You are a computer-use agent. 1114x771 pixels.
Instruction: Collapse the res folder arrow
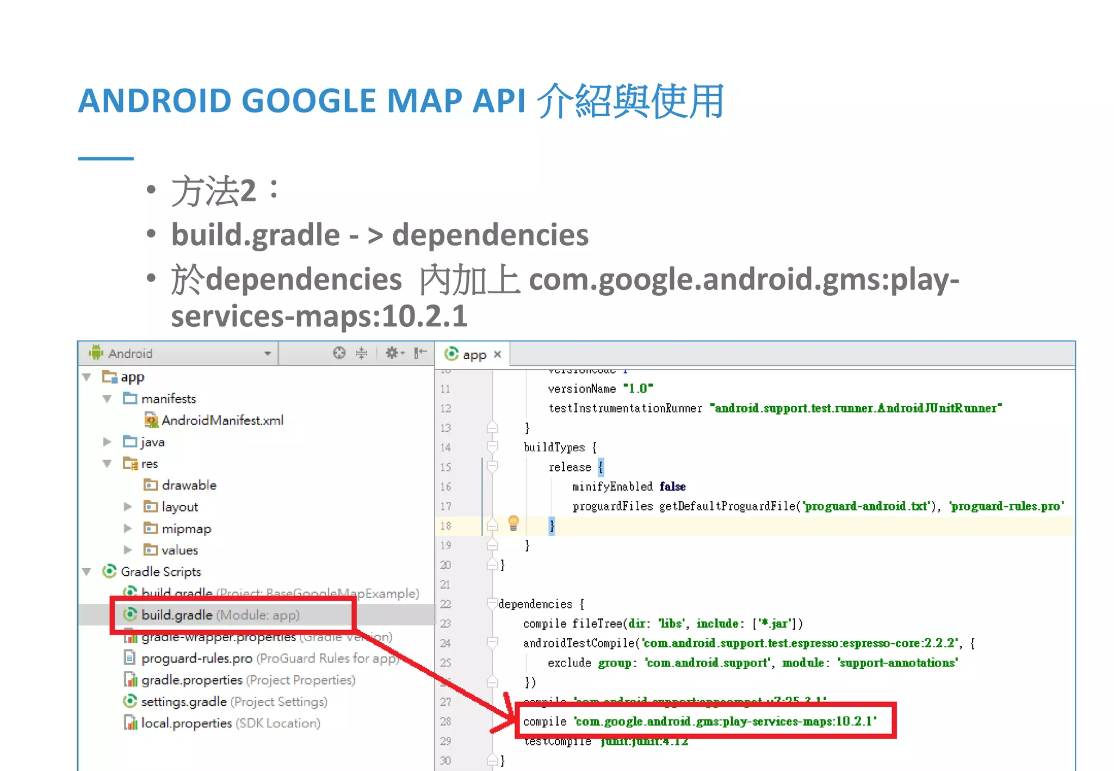pyautogui.click(x=107, y=464)
